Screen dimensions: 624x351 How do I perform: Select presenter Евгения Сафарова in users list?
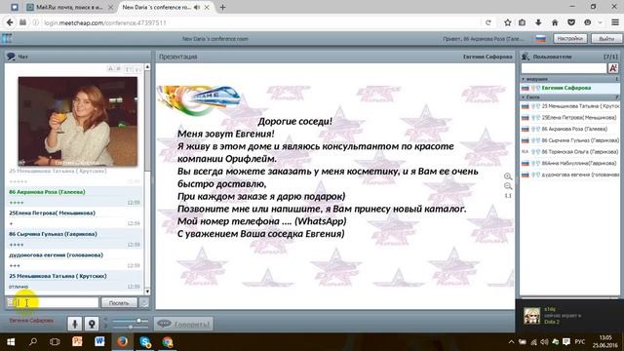tap(569, 88)
